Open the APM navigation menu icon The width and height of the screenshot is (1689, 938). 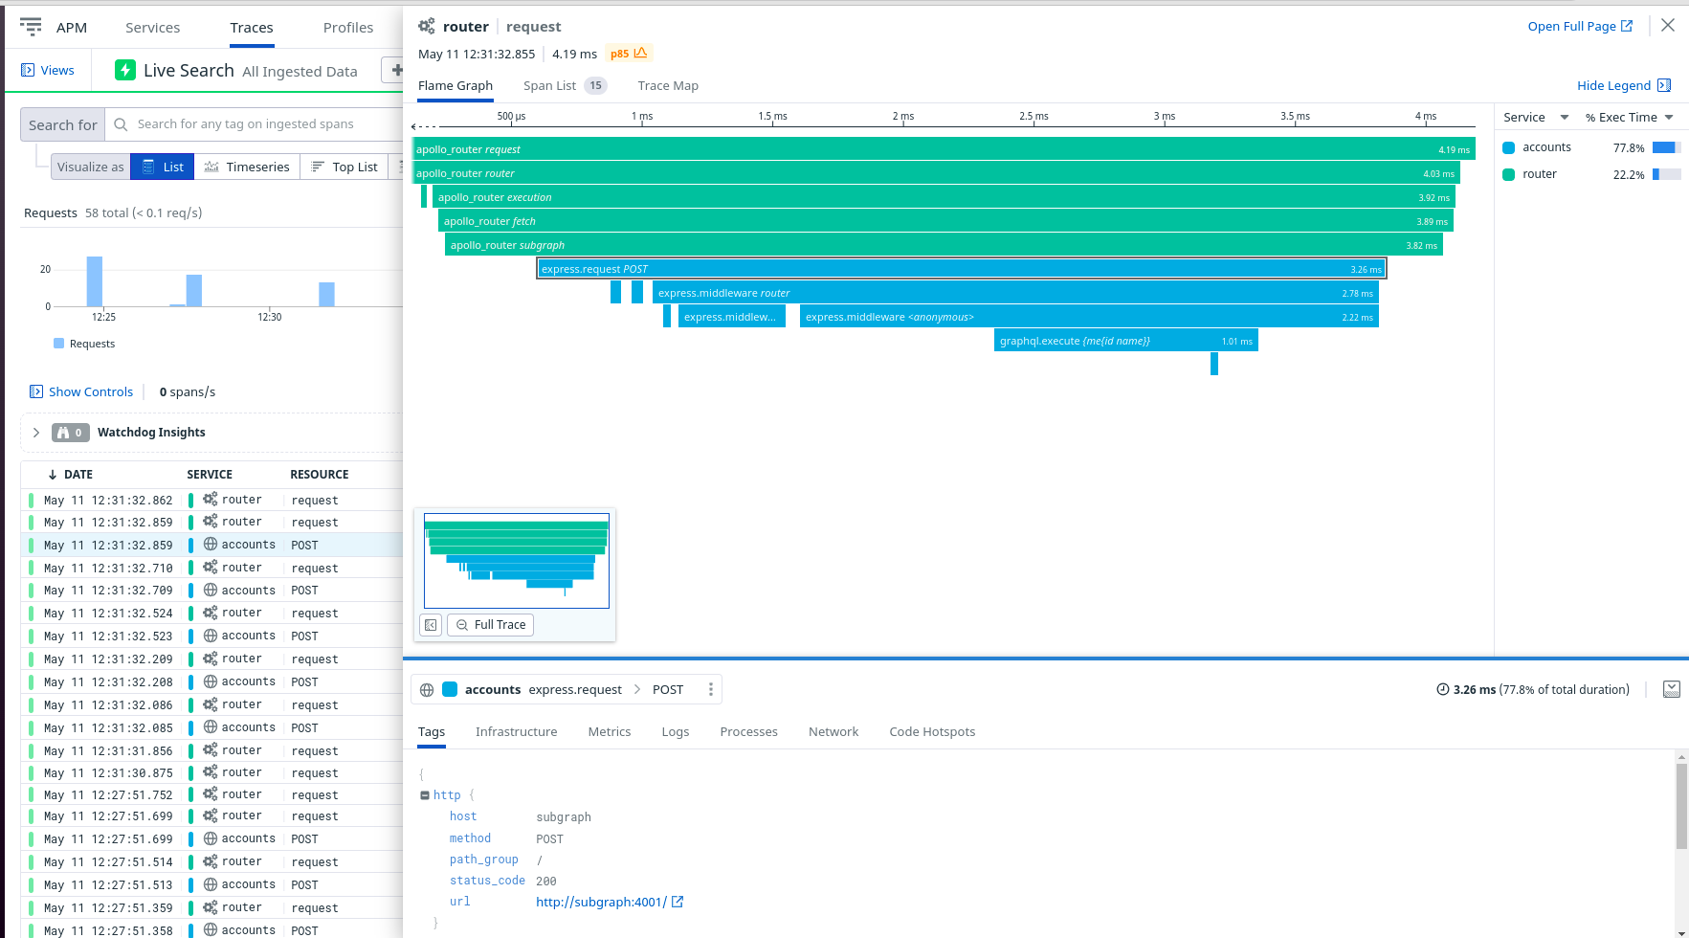(x=31, y=27)
